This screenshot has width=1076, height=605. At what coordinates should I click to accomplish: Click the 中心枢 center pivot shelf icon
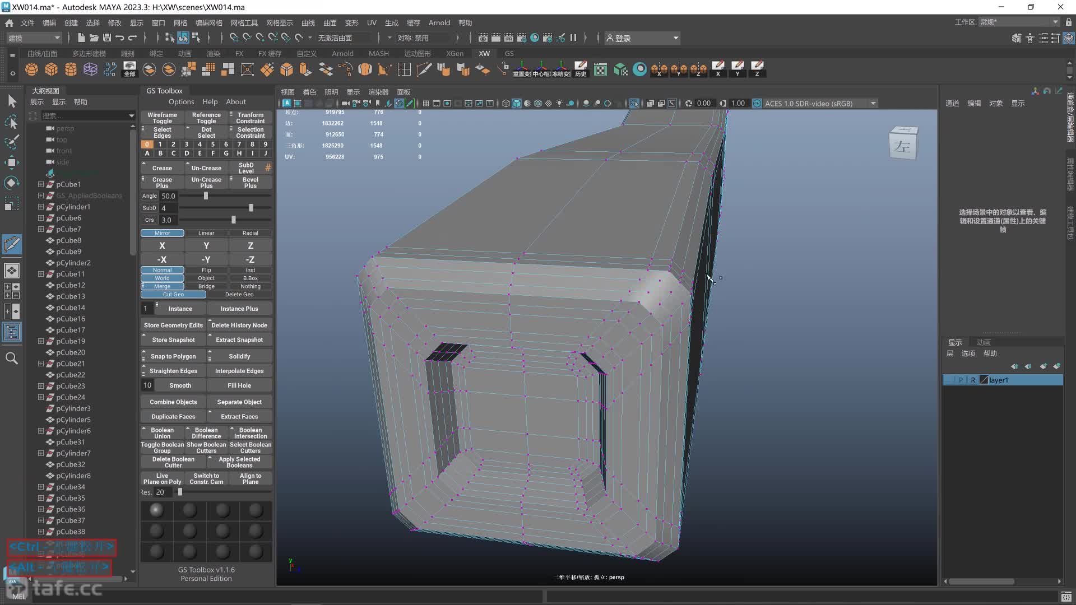[x=541, y=69]
